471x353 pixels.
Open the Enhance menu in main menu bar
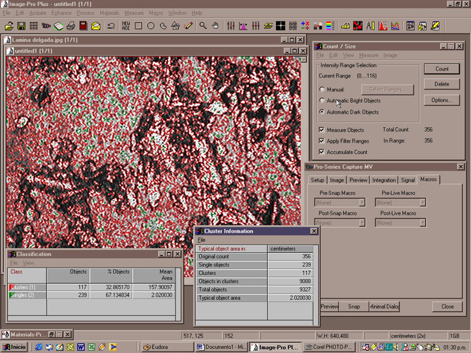pos(61,13)
